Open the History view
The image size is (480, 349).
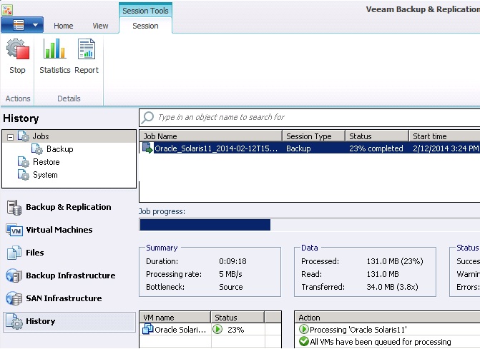coord(69,321)
